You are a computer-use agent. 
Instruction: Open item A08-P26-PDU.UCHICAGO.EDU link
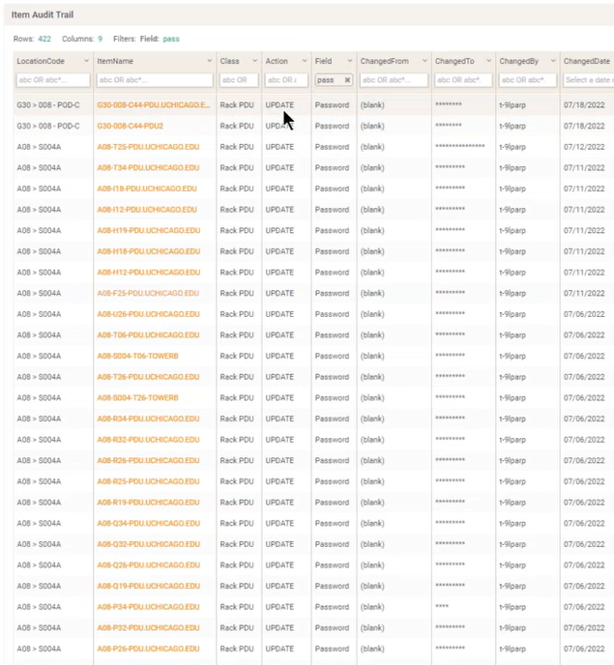pyautogui.click(x=148, y=649)
